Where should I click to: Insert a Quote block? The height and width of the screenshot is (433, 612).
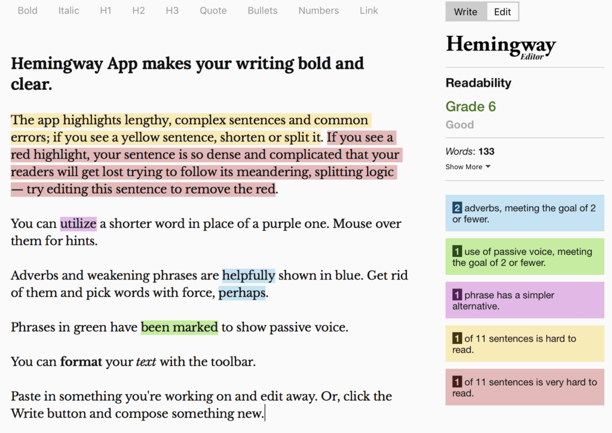point(213,11)
